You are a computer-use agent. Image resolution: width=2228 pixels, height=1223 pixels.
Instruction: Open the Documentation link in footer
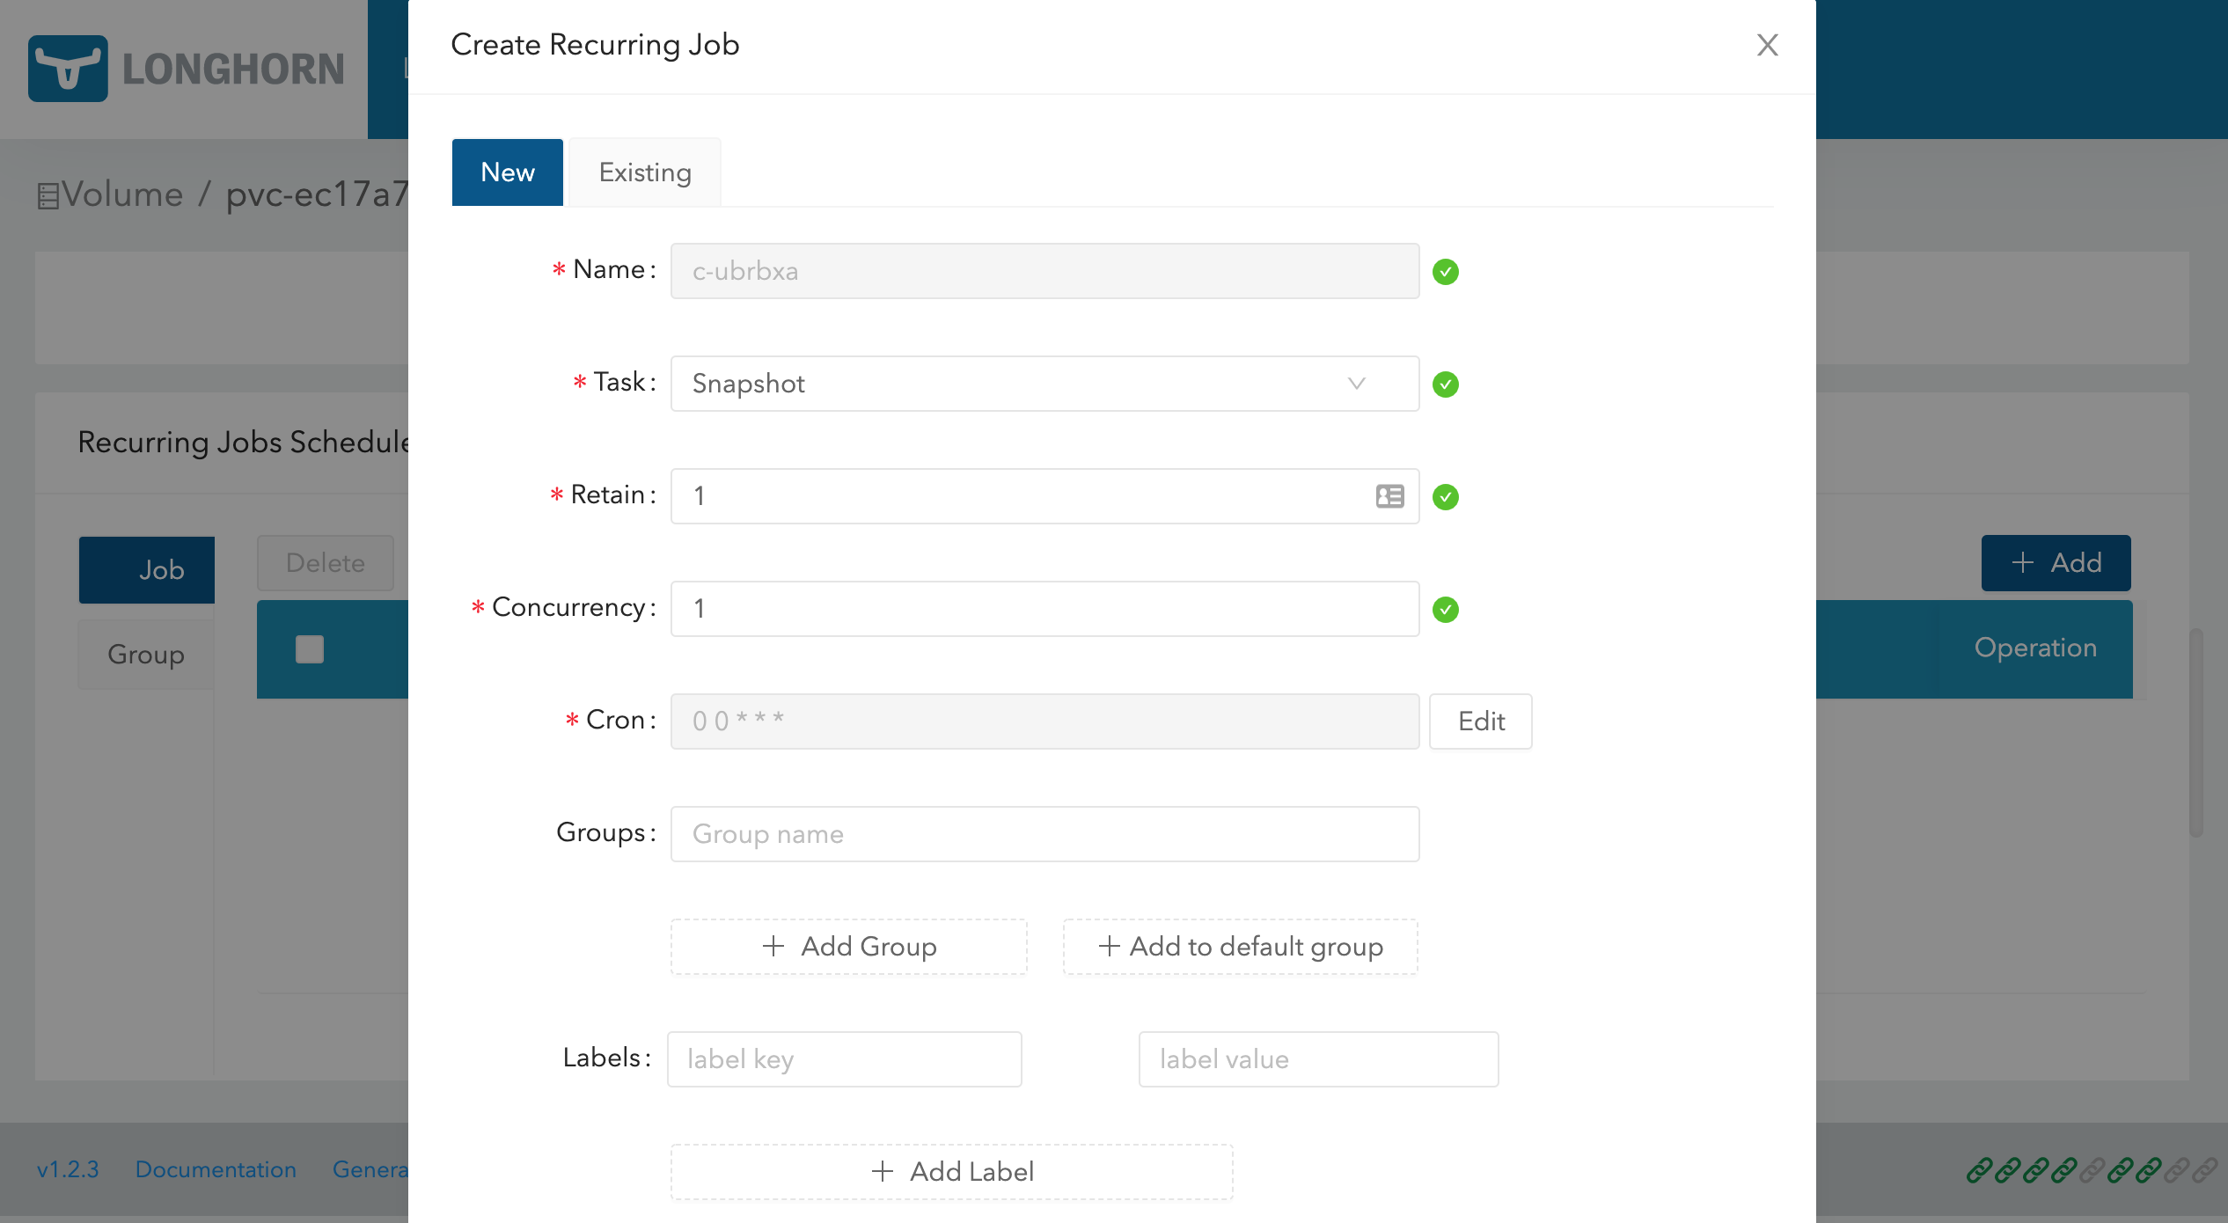click(216, 1169)
